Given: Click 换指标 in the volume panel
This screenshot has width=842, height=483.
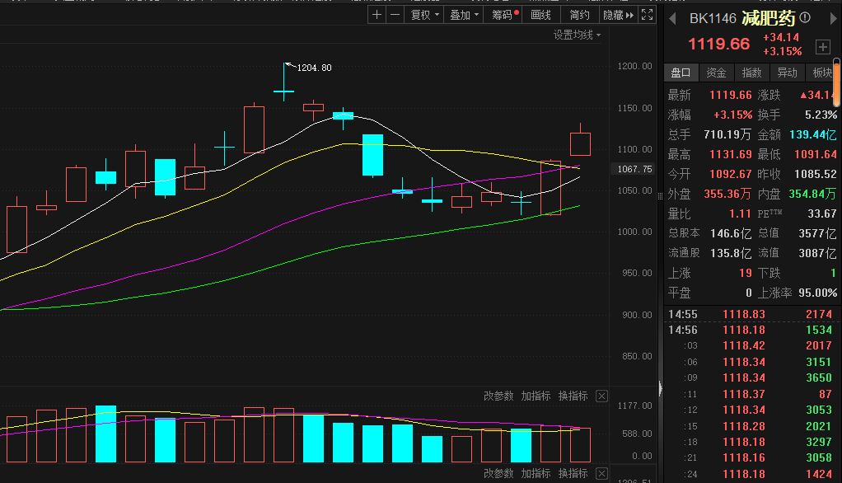Looking at the screenshot, I should pos(573,396).
